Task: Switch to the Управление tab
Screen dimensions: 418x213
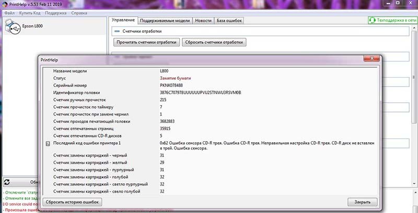Action: tap(124, 20)
